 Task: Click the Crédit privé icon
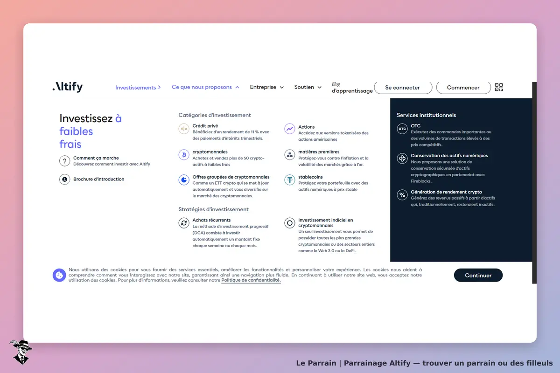[x=184, y=129]
